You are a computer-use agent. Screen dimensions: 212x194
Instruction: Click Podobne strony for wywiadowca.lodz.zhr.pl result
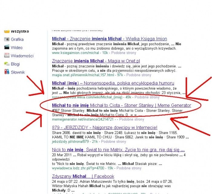tap(129, 168)
